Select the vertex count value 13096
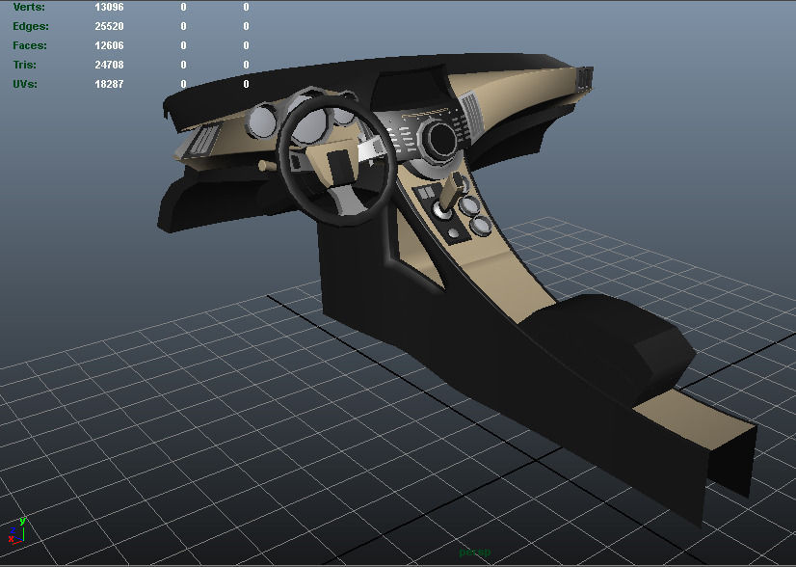 [x=109, y=7]
